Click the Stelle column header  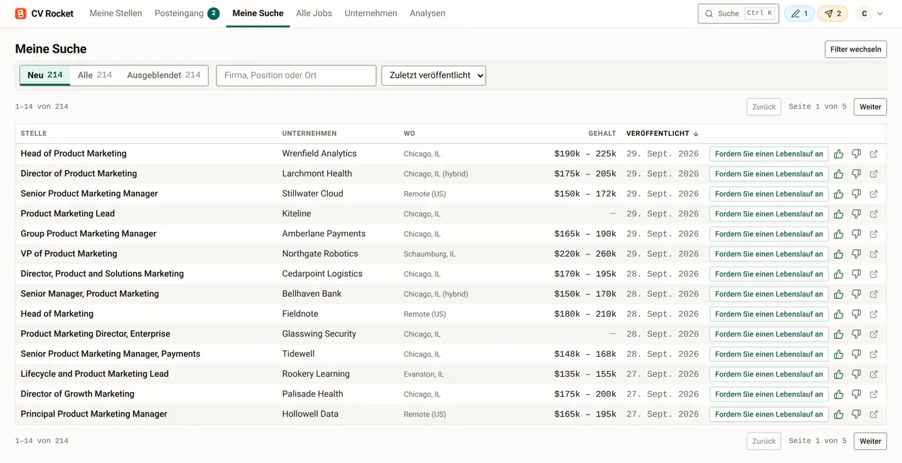(x=34, y=133)
